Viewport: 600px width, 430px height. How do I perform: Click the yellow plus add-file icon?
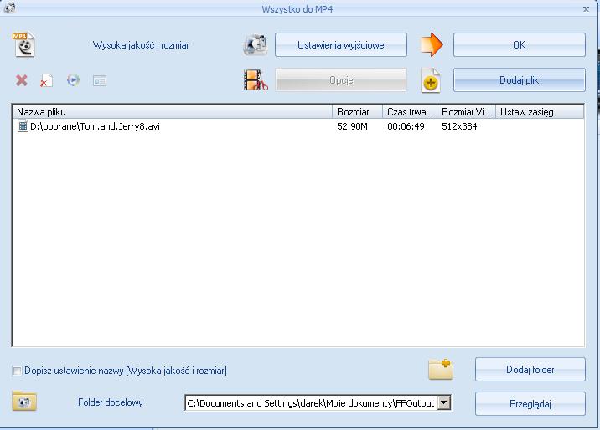click(431, 80)
